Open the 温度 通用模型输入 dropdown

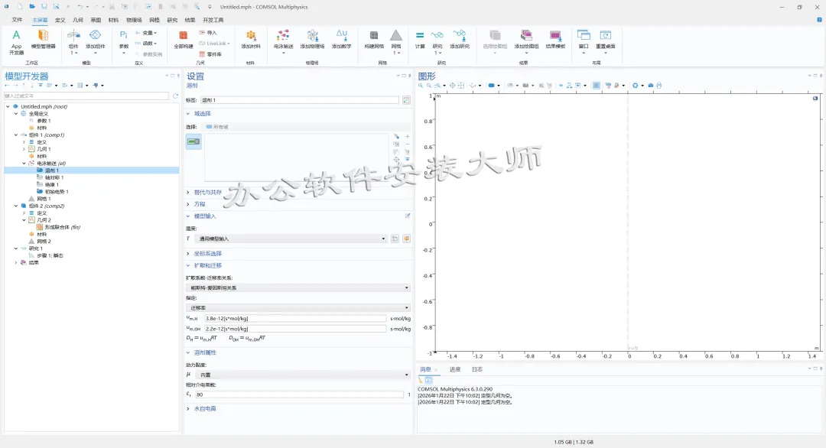[x=291, y=239]
